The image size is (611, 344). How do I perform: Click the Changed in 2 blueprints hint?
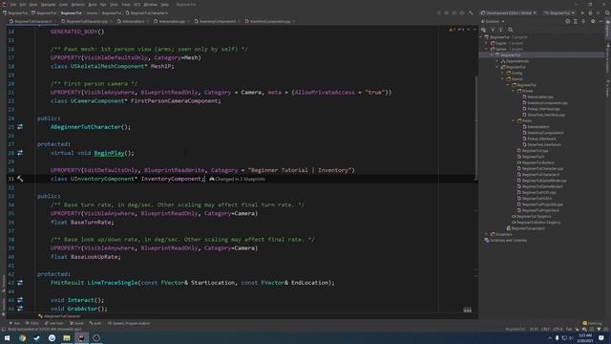238,179
